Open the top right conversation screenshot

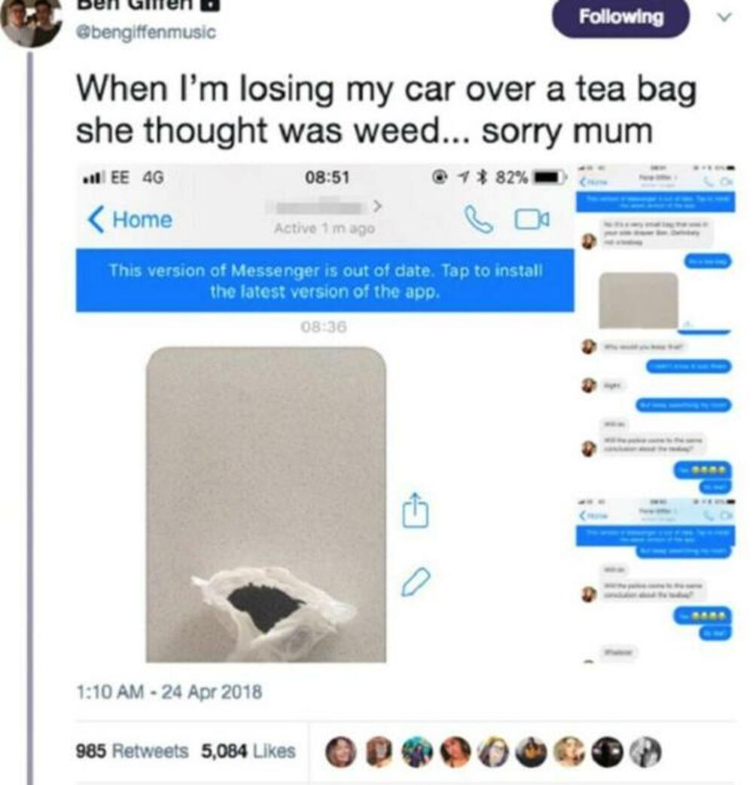pos(657,329)
